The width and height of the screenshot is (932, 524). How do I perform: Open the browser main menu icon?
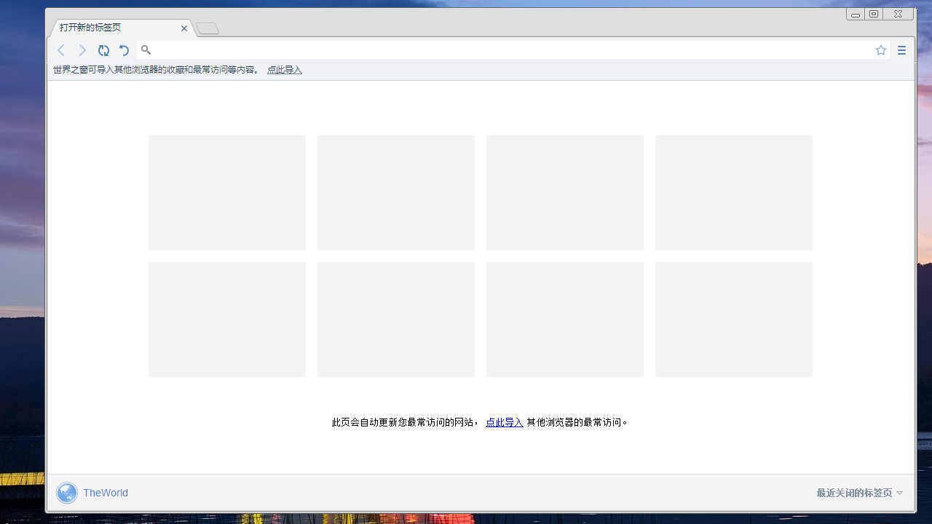pos(901,50)
